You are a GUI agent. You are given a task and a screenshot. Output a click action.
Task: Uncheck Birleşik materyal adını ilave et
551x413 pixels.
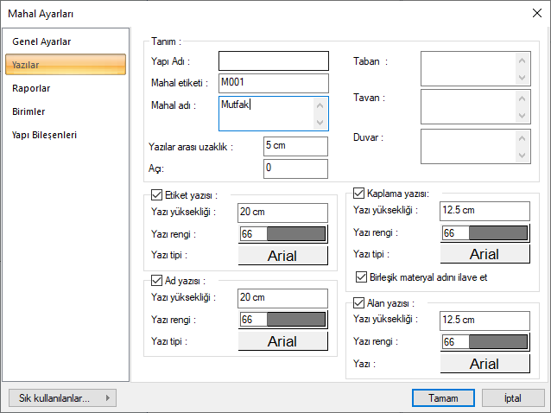point(363,277)
